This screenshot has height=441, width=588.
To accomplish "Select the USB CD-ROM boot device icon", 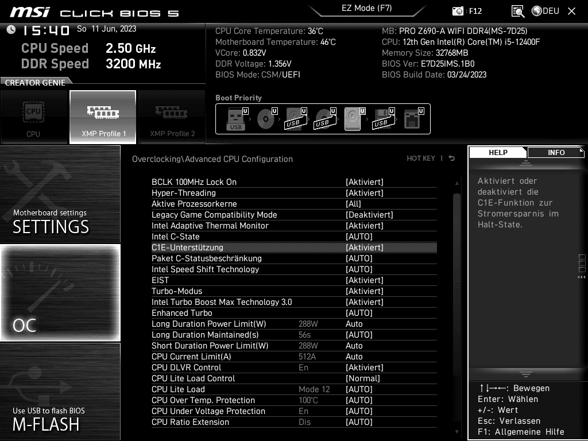I will [x=325, y=119].
